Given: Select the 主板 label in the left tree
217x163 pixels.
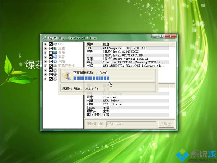Looking at the screenshot, I should [x=62, y=49].
